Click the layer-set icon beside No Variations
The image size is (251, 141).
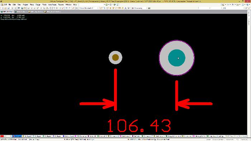click(x=149, y=8)
